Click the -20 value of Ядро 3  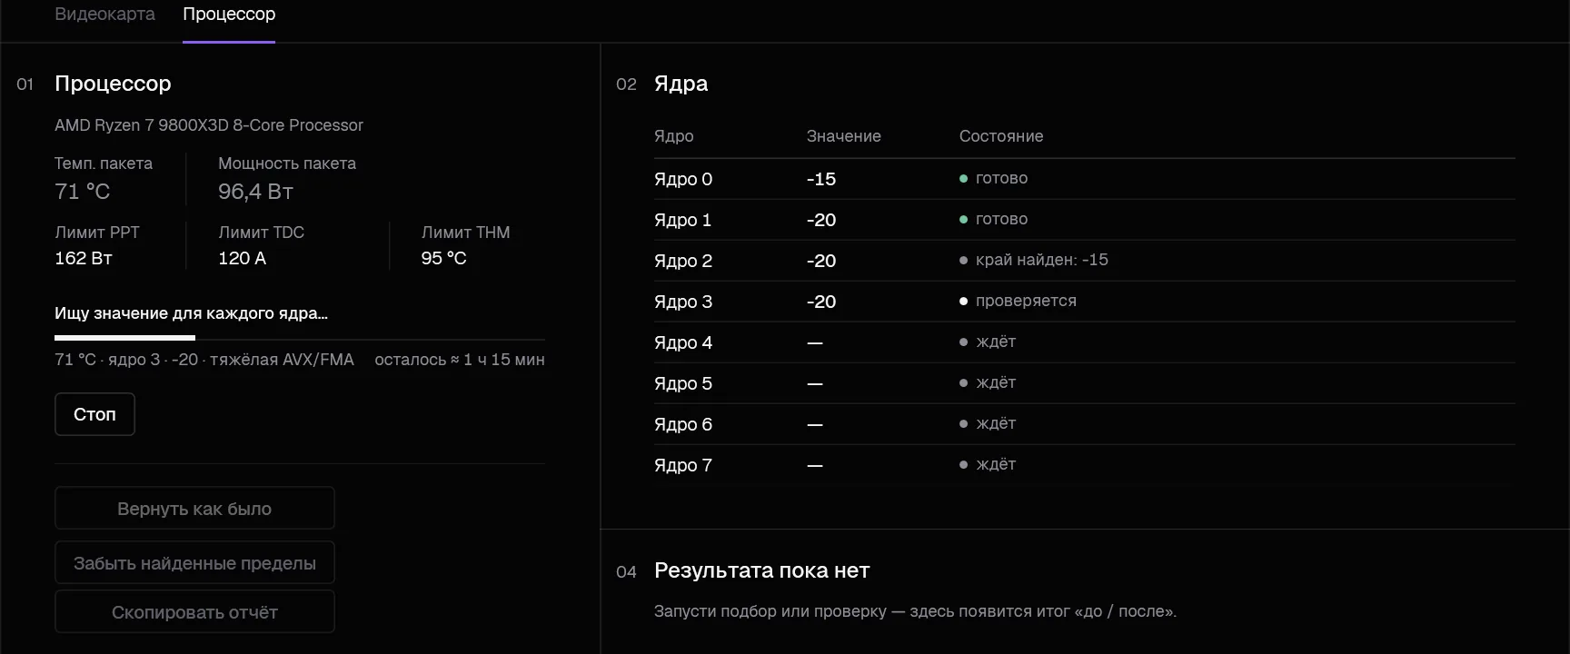point(821,302)
